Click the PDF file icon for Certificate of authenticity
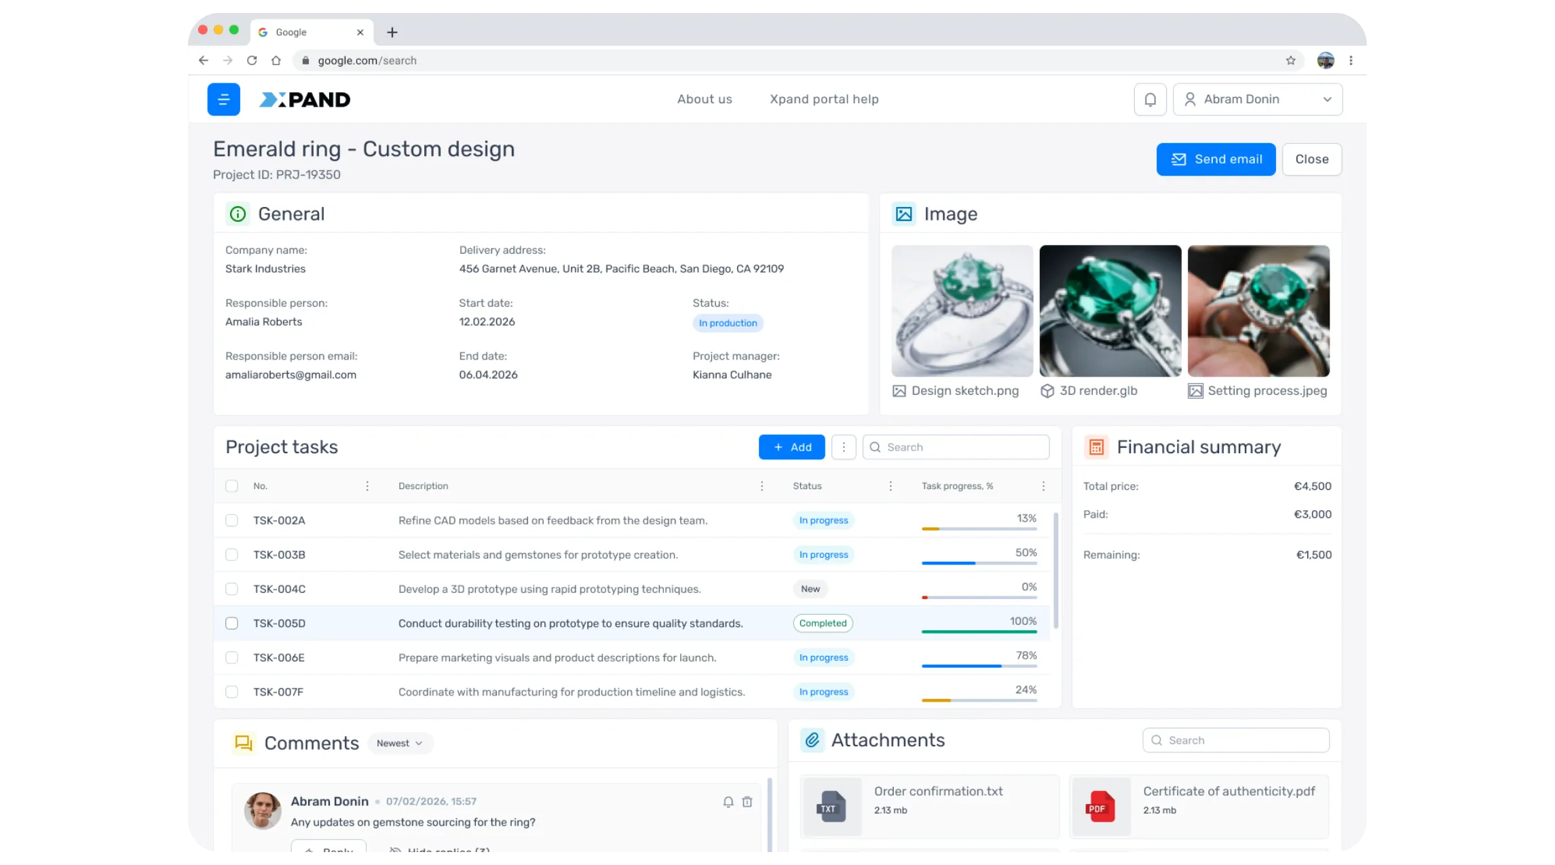 (1100, 807)
